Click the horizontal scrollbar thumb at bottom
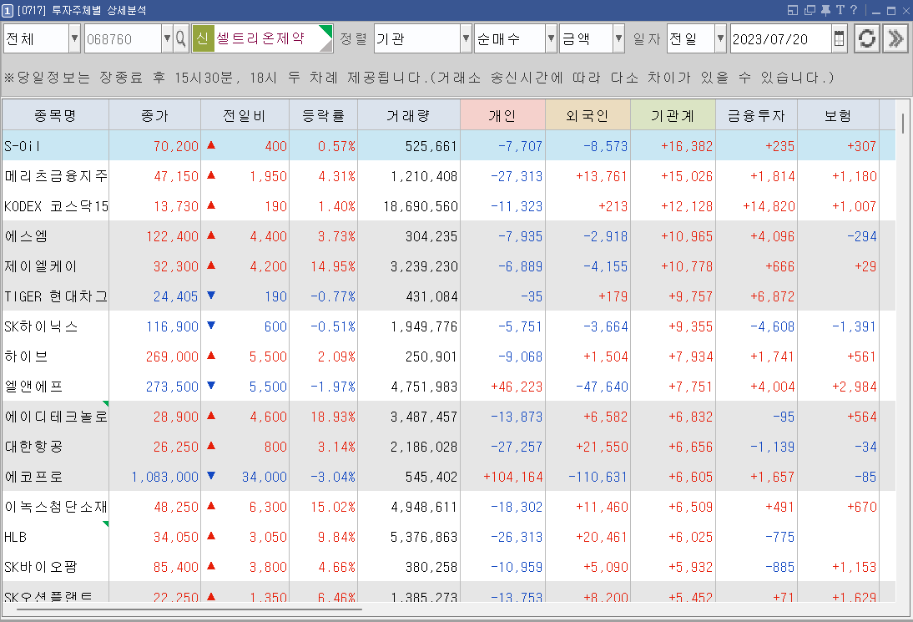This screenshot has height=622, width=913. (189, 609)
